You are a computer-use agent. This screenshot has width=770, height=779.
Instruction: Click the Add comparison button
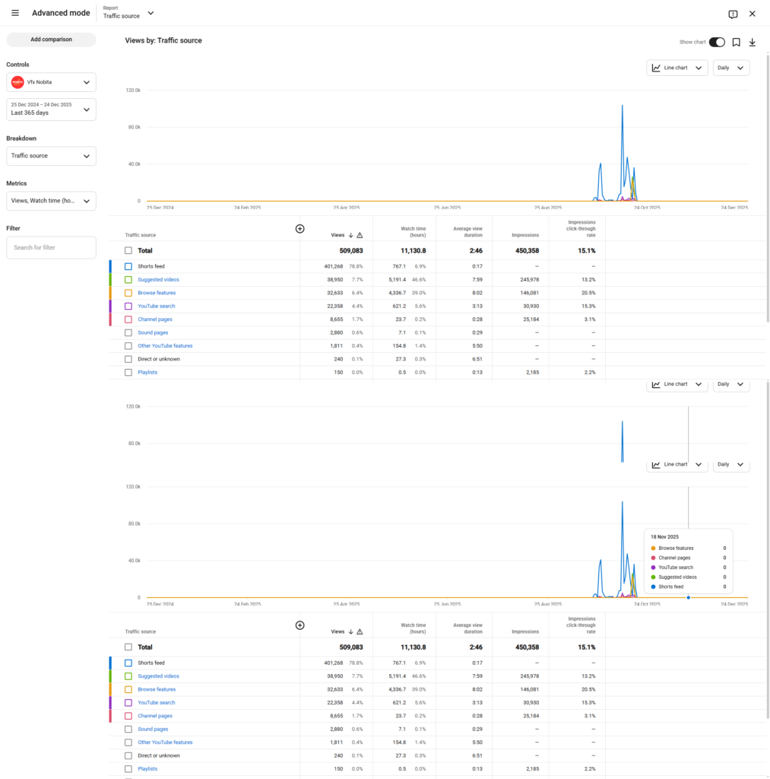[51, 40]
